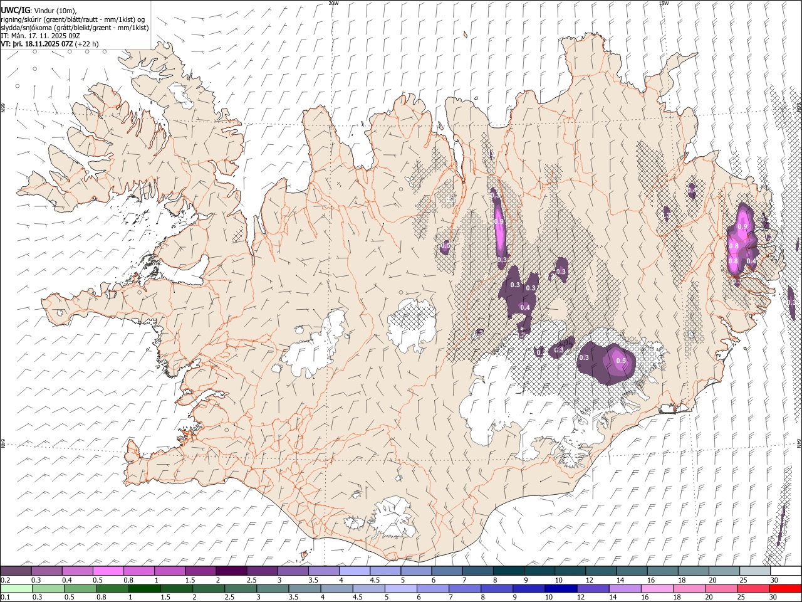Image resolution: width=802 pixels, height=602 pixels.
Task: Click the 'UWC/IG' title text
Action: [14, 10]
